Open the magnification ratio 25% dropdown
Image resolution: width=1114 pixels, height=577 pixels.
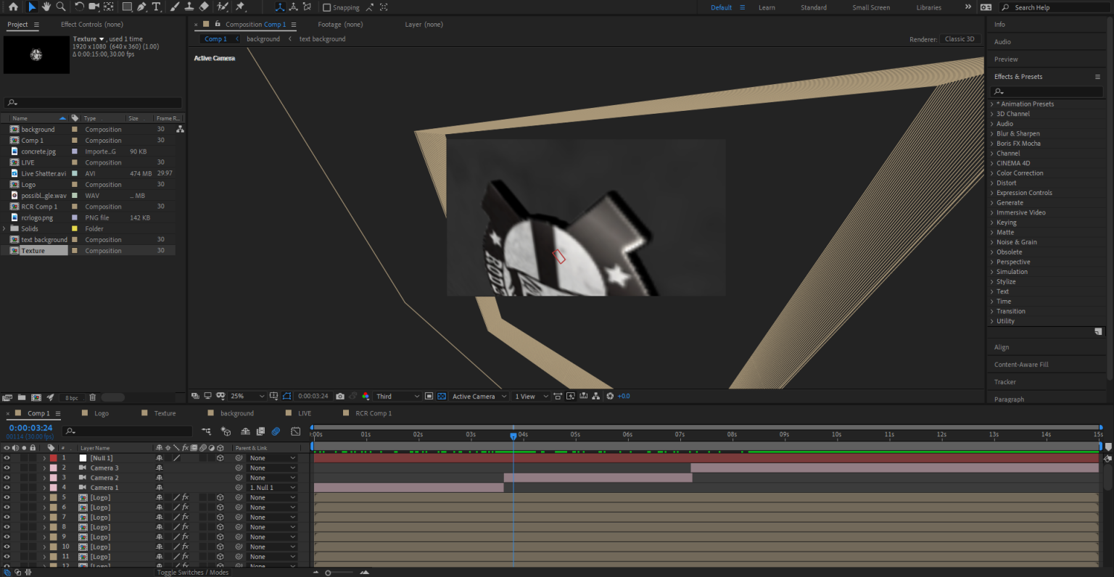pos(247,396)
